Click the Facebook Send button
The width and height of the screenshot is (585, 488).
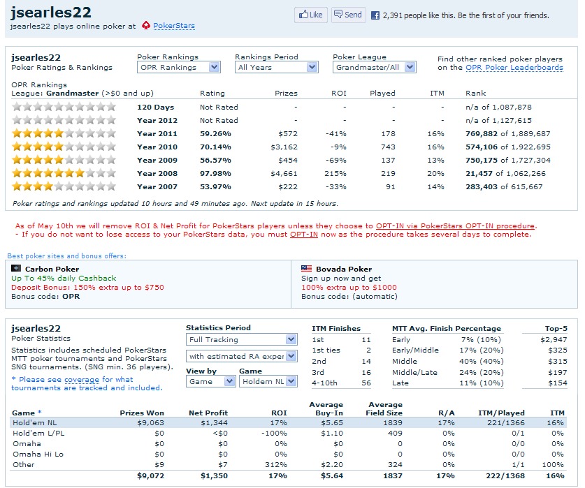(x=347, y=15)
